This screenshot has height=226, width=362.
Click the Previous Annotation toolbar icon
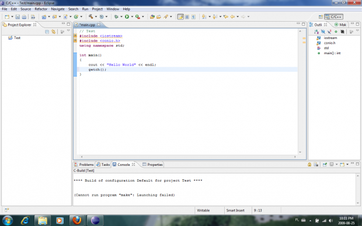(x=215, y=16)
